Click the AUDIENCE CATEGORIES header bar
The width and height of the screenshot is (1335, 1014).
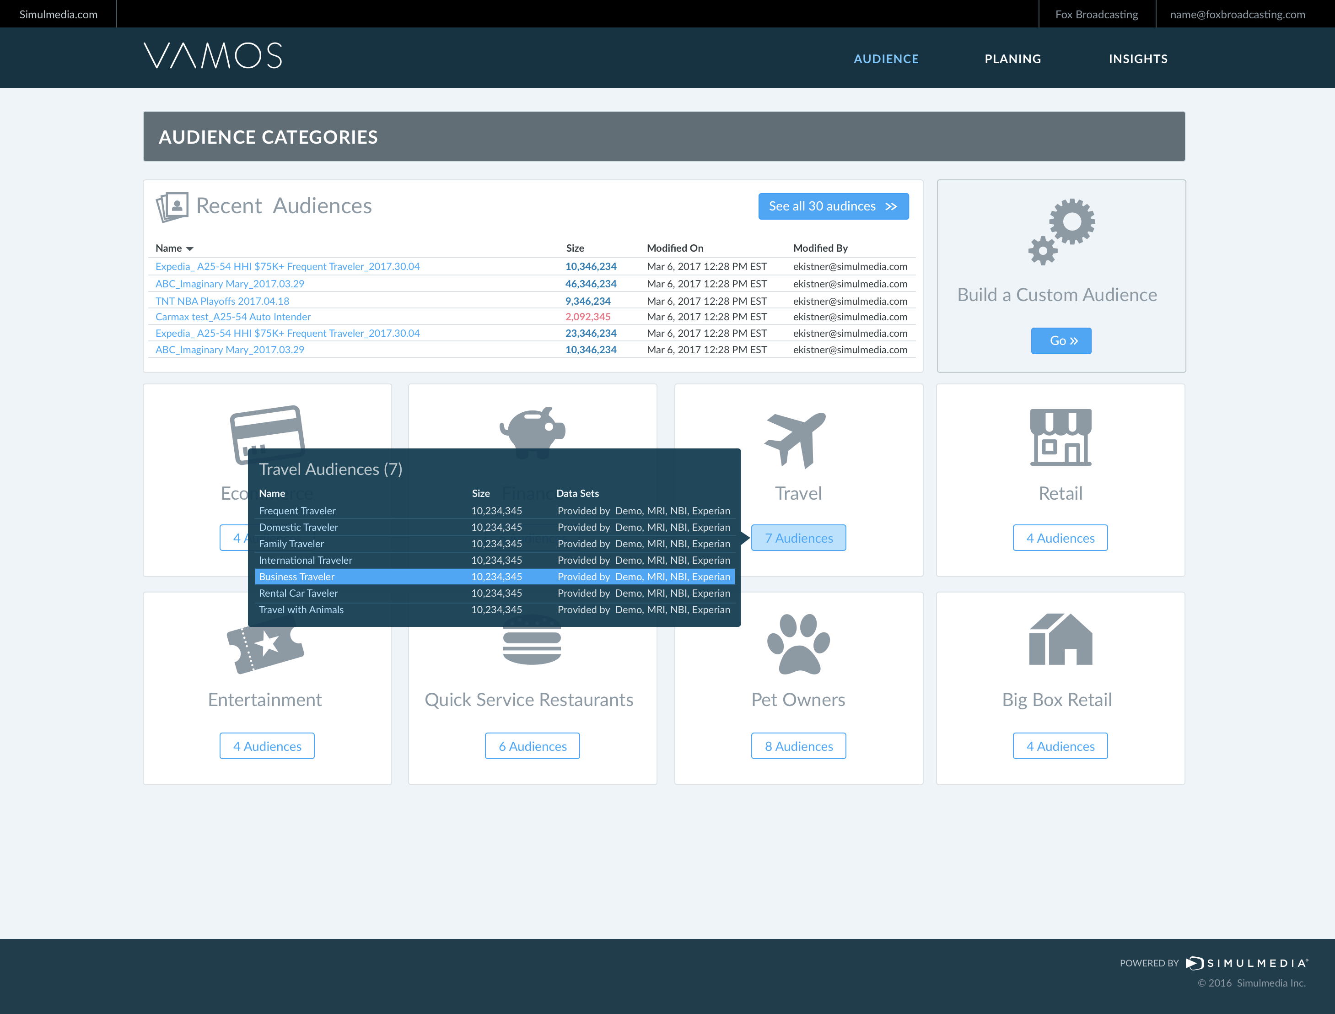pyautogui.click(x=664, y=136)
